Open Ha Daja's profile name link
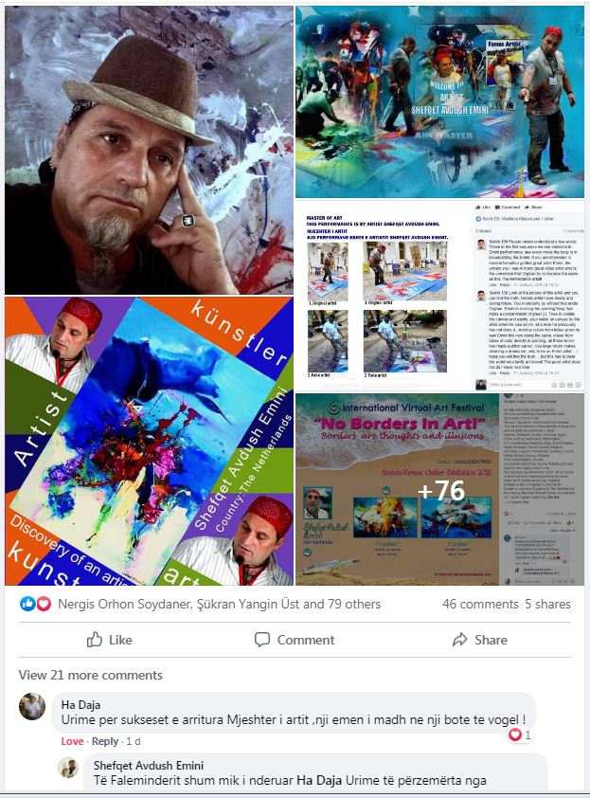The height and width of the screenshot is (798, 590). (80, 705)
